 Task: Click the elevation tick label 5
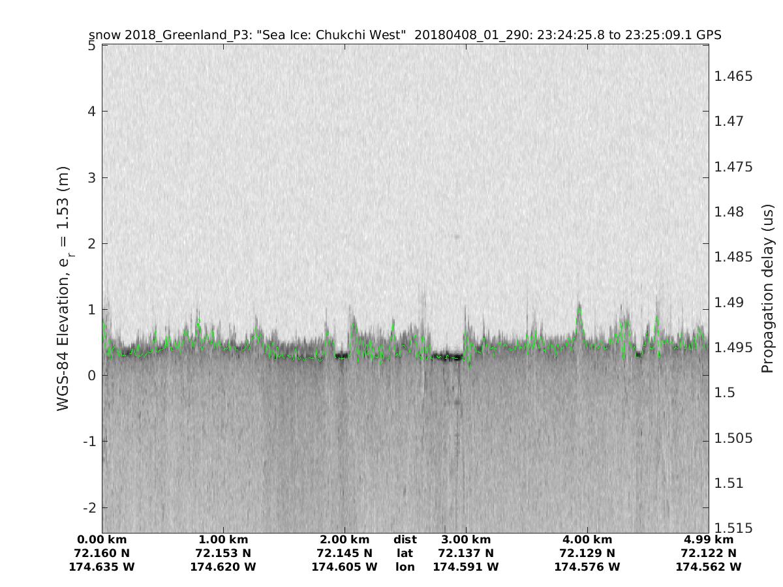coord(92,46)
